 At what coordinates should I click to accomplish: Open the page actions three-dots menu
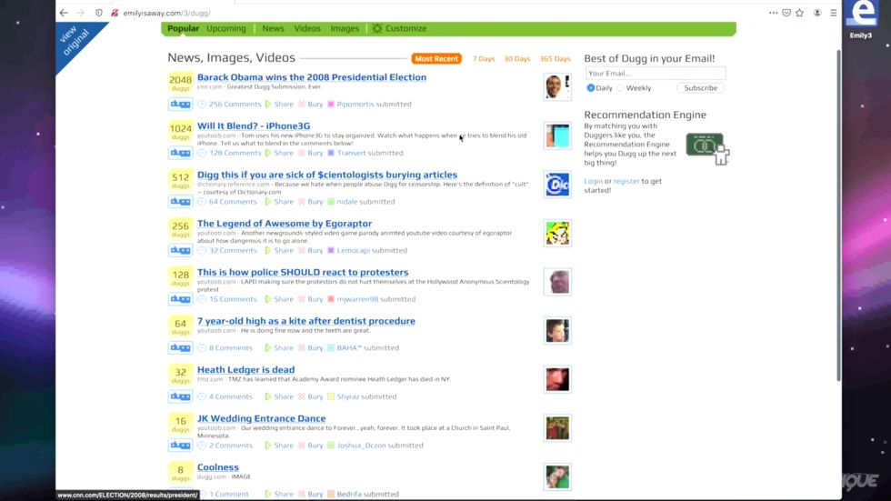773,13
